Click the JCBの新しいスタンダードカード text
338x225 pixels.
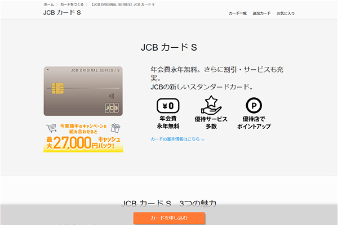tap(202, 87)
